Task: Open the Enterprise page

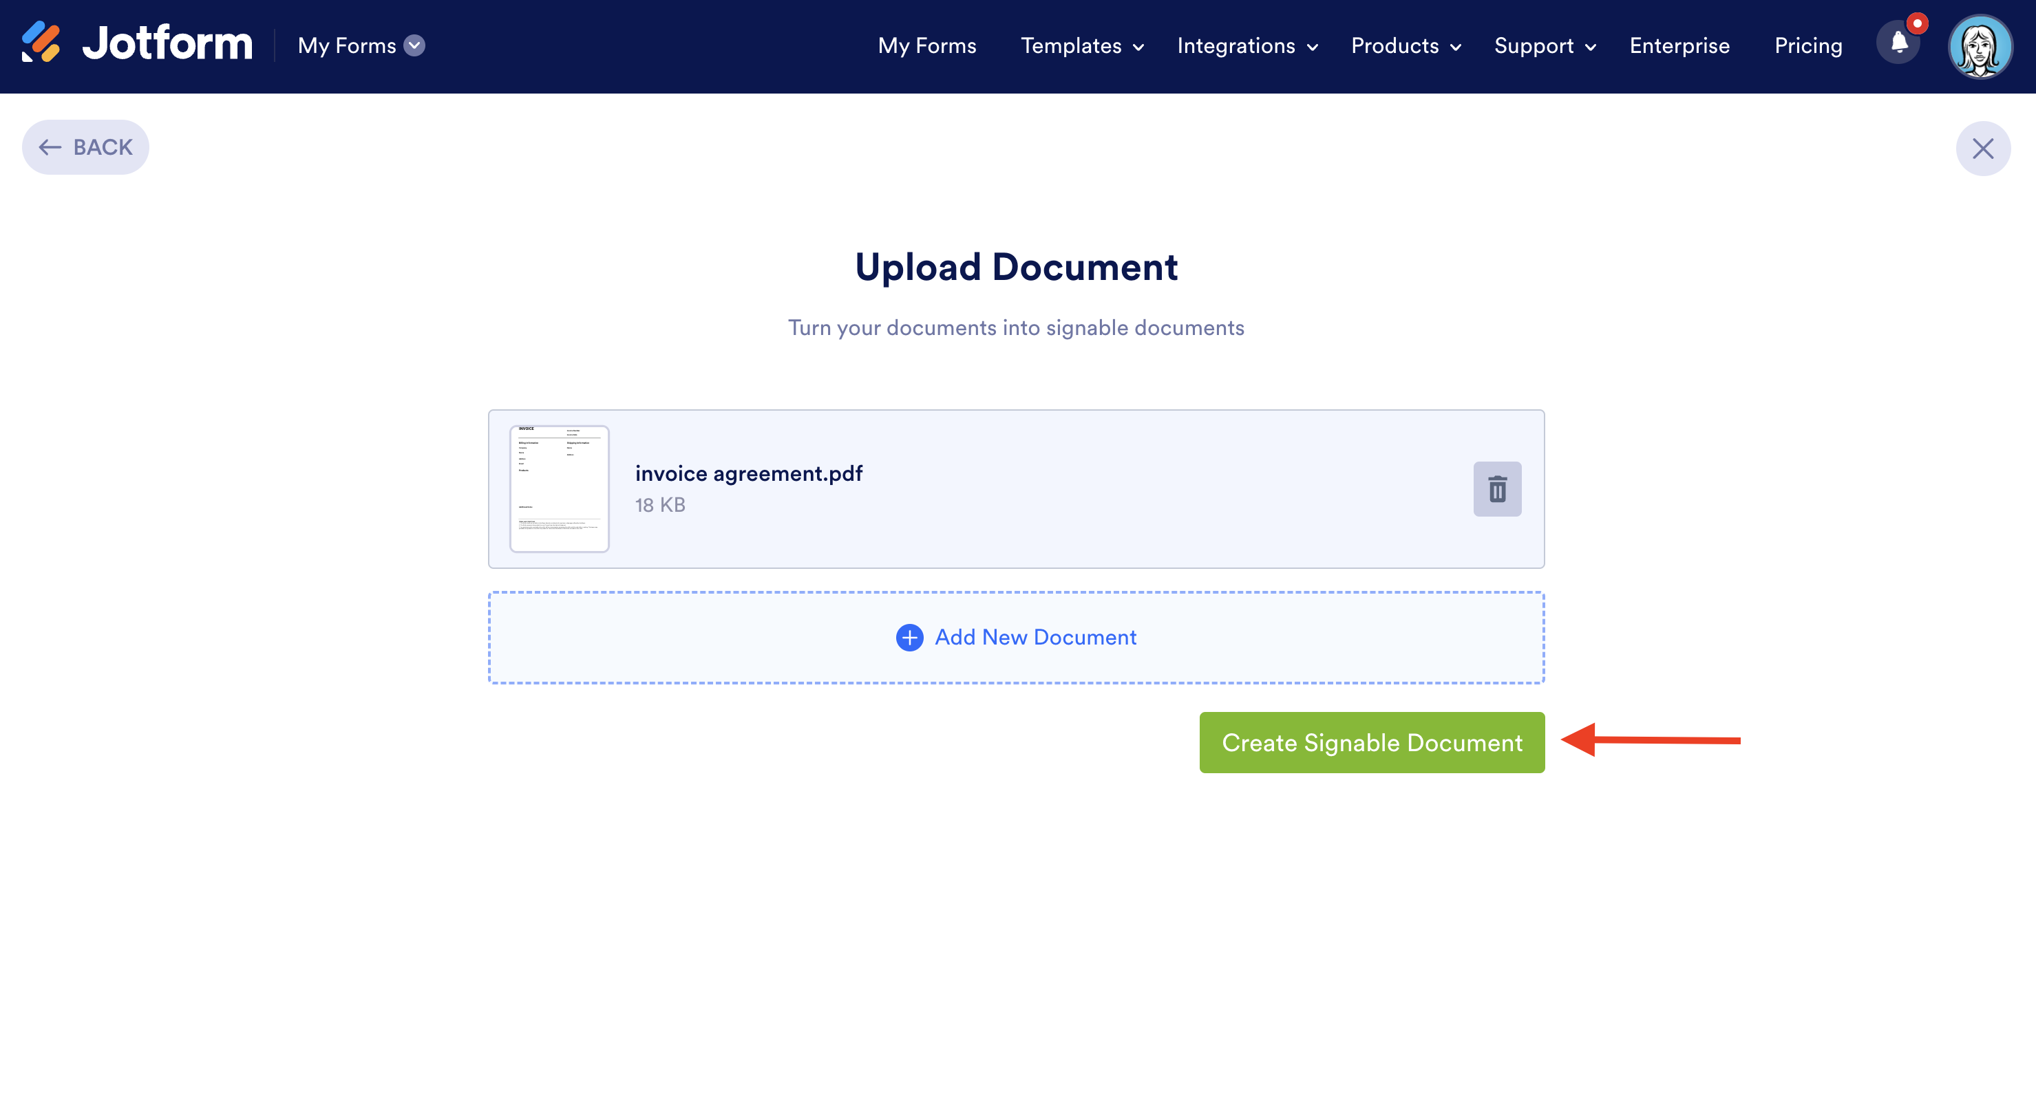Action: [x=1679, y=46]
